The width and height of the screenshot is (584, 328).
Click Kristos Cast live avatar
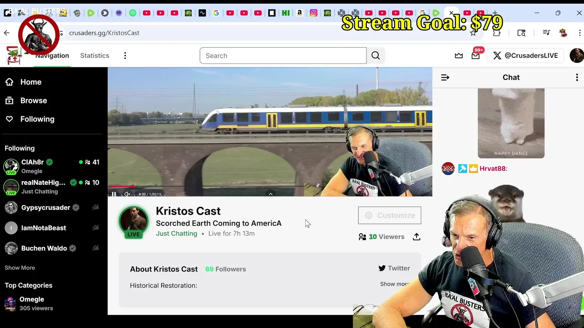click(134, 222)
